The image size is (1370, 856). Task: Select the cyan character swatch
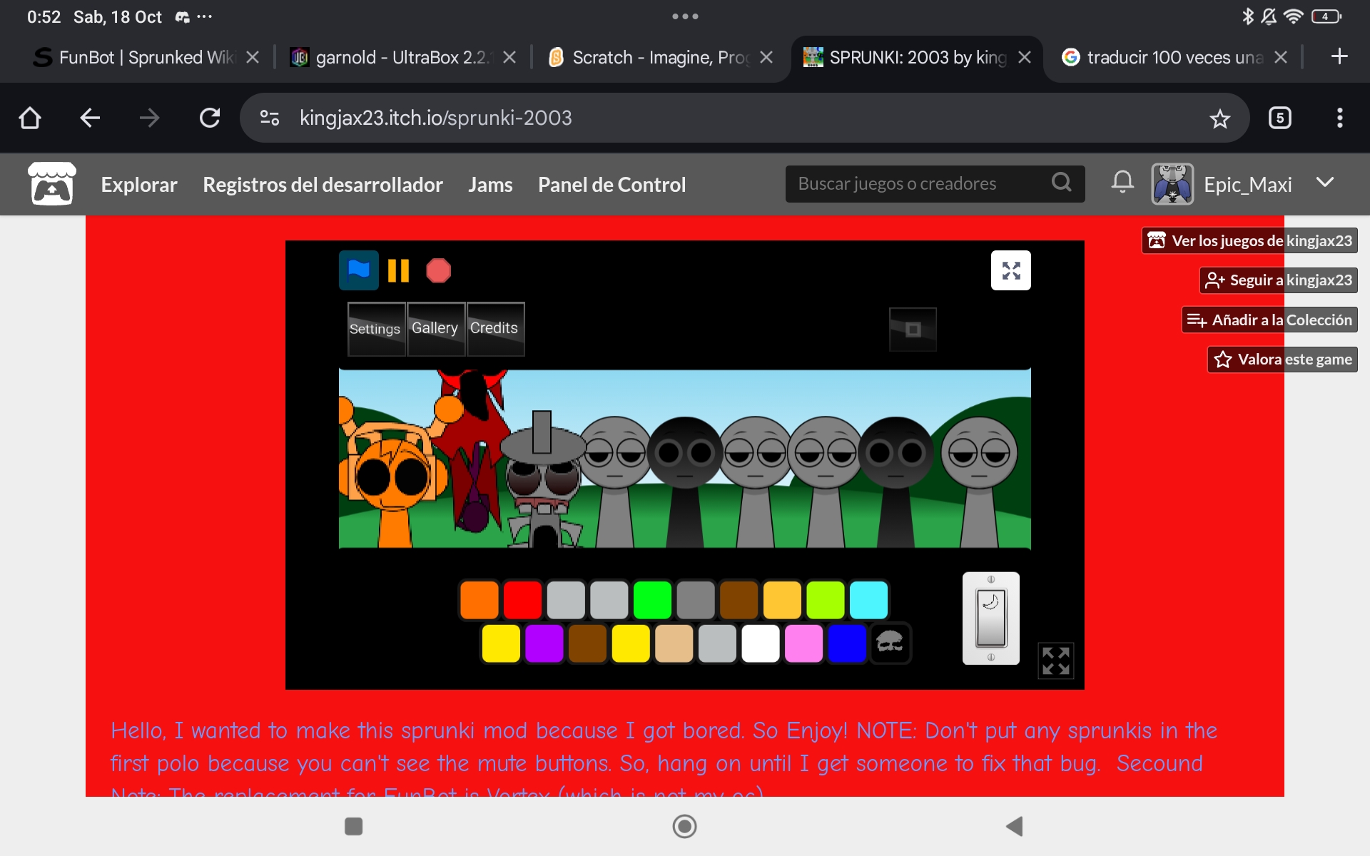868,600
